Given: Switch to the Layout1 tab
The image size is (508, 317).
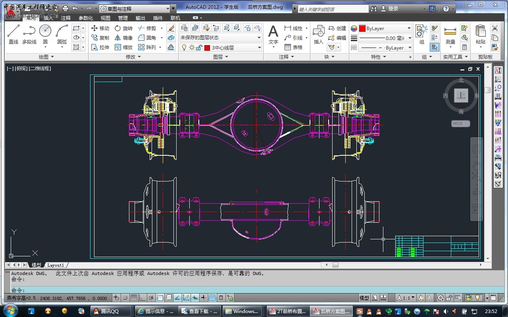Looking at the screenshot, I should click(56, 265).
